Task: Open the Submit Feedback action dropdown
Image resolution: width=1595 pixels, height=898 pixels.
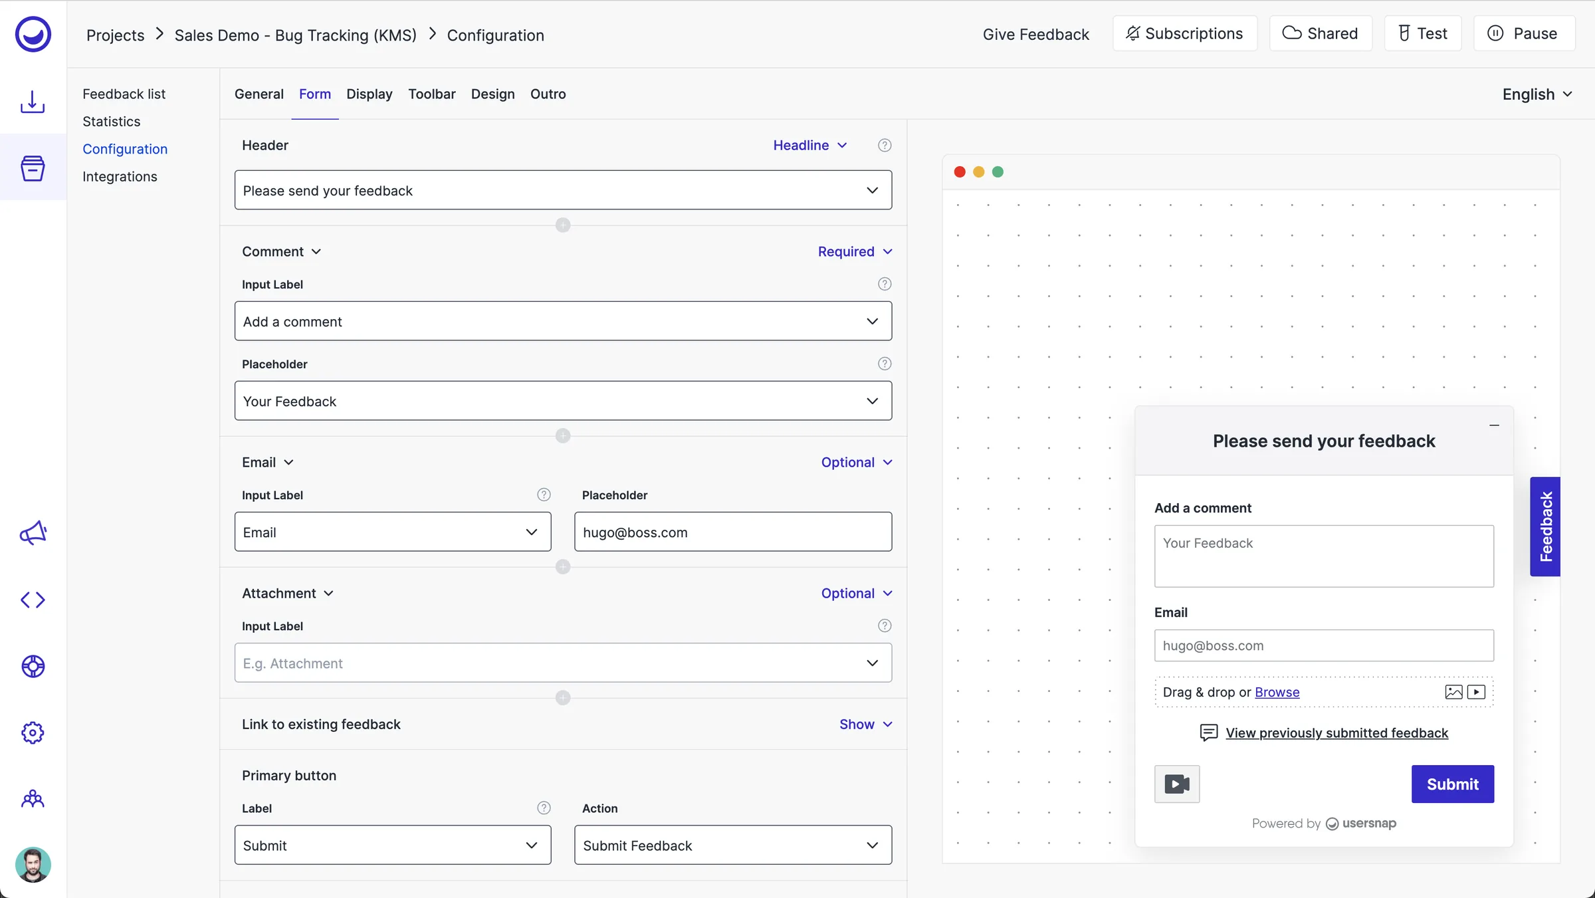Action: point(733,845)
